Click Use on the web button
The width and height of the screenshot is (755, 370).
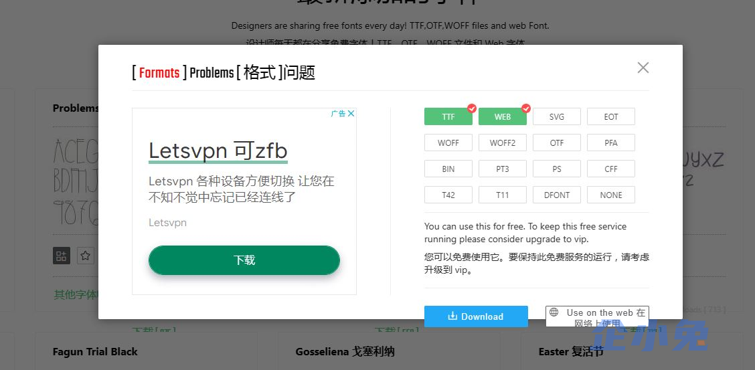(x=597, y=316)
